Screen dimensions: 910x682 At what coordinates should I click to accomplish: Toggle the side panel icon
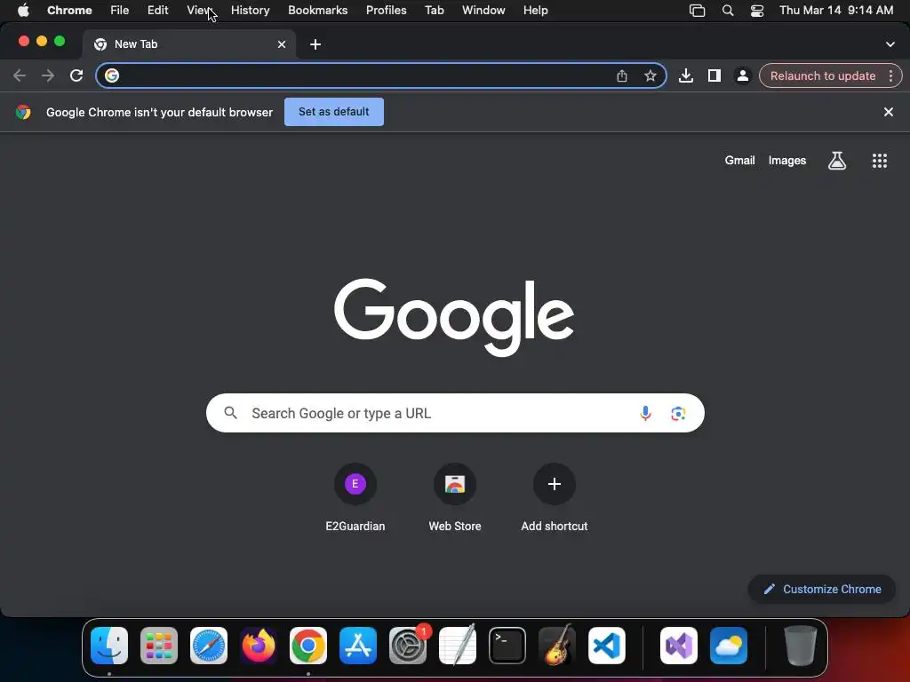click(x=714, y=75)
